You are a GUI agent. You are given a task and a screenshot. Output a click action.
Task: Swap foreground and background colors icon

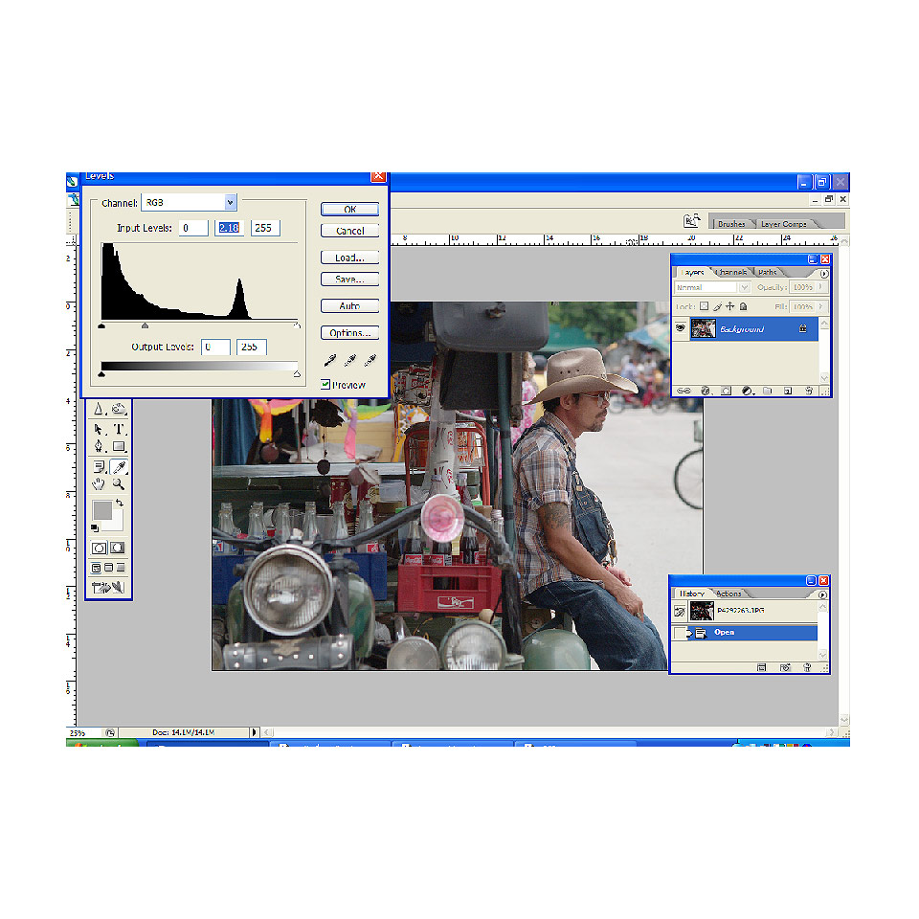[120, 504]
